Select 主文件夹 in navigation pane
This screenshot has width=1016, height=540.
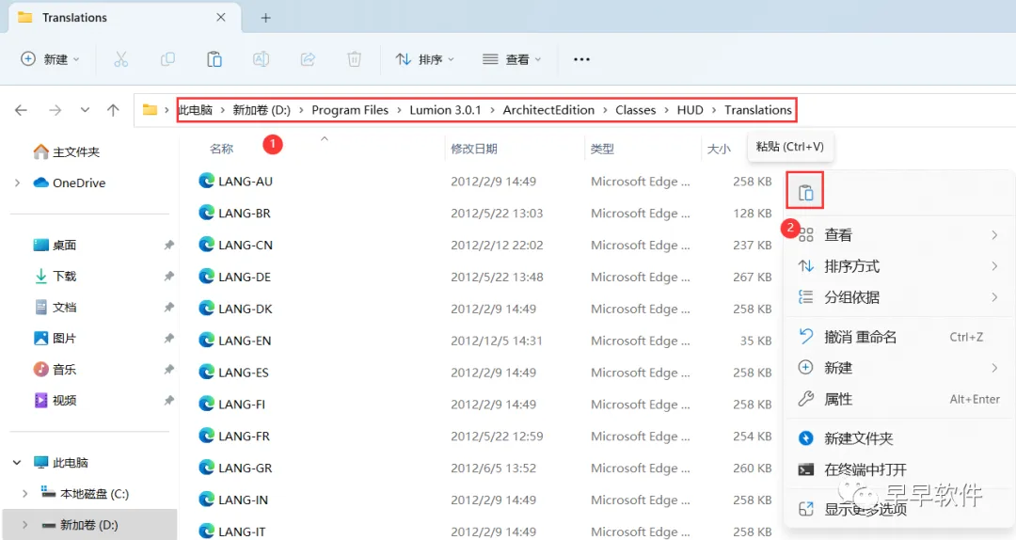[x=67, y=151]
